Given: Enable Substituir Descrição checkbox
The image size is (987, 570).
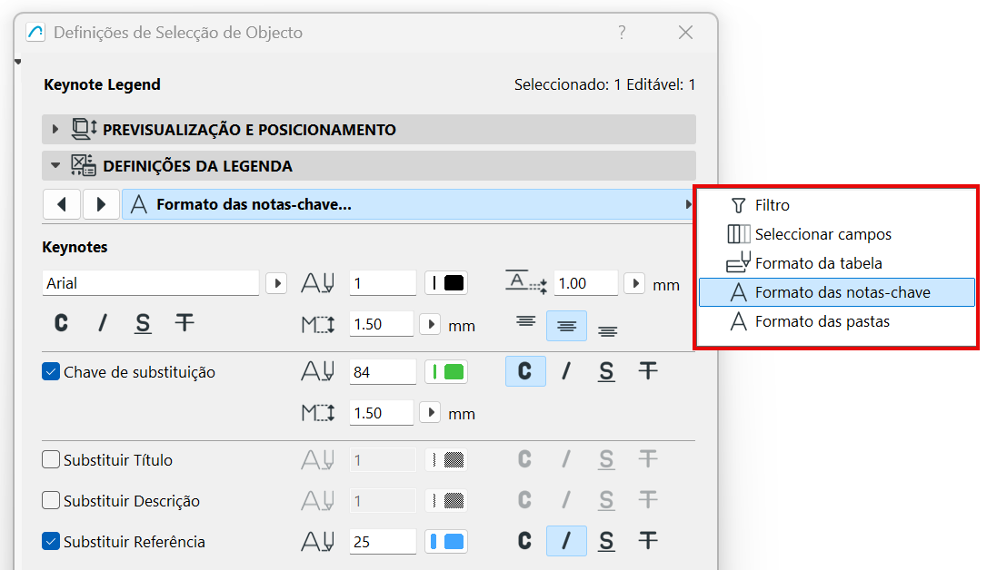Looking at the screenshot, I should 51,501.
